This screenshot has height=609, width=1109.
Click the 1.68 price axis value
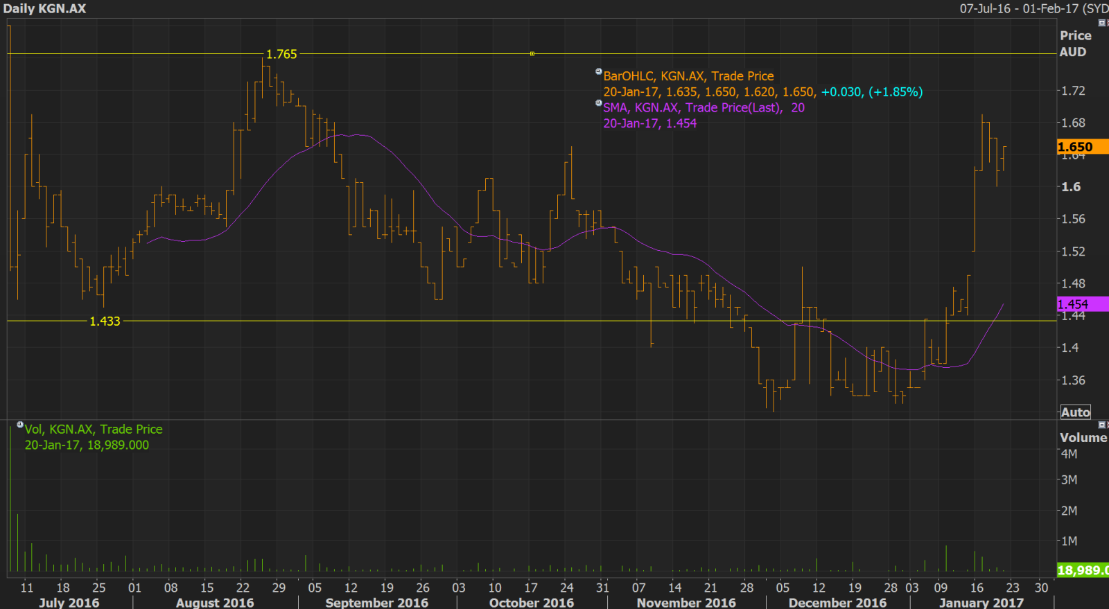[1074, 123]
